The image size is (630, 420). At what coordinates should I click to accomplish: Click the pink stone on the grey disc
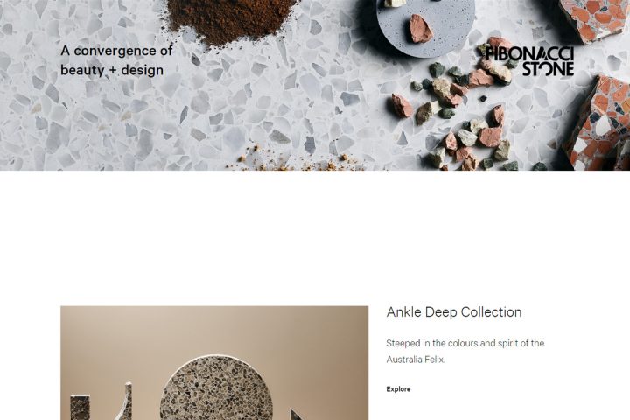(x=421, y=29)
